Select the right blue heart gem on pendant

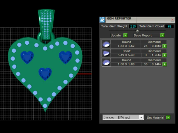click(x=66, y=57)
